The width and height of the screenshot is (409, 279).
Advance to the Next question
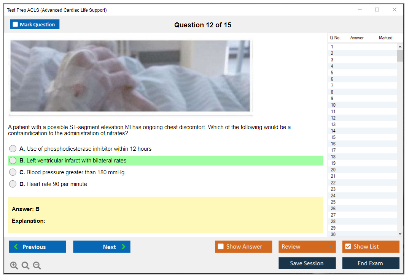coord(102,247)
